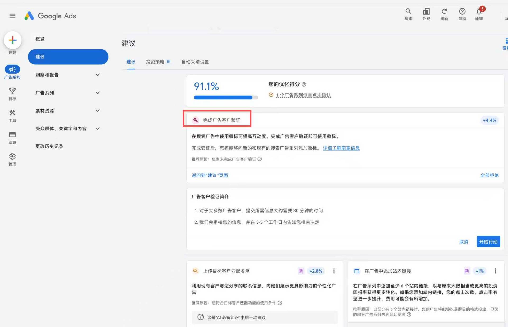Click the +1% score badge

point(479,271)
